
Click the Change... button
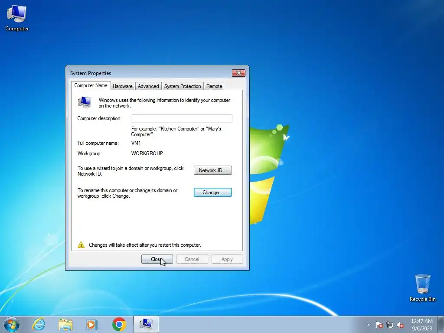click(x=212, y=192)
